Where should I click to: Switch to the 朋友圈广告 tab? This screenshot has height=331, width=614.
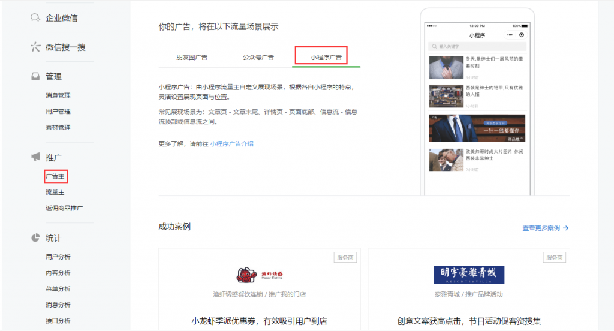tap(192, 57)
